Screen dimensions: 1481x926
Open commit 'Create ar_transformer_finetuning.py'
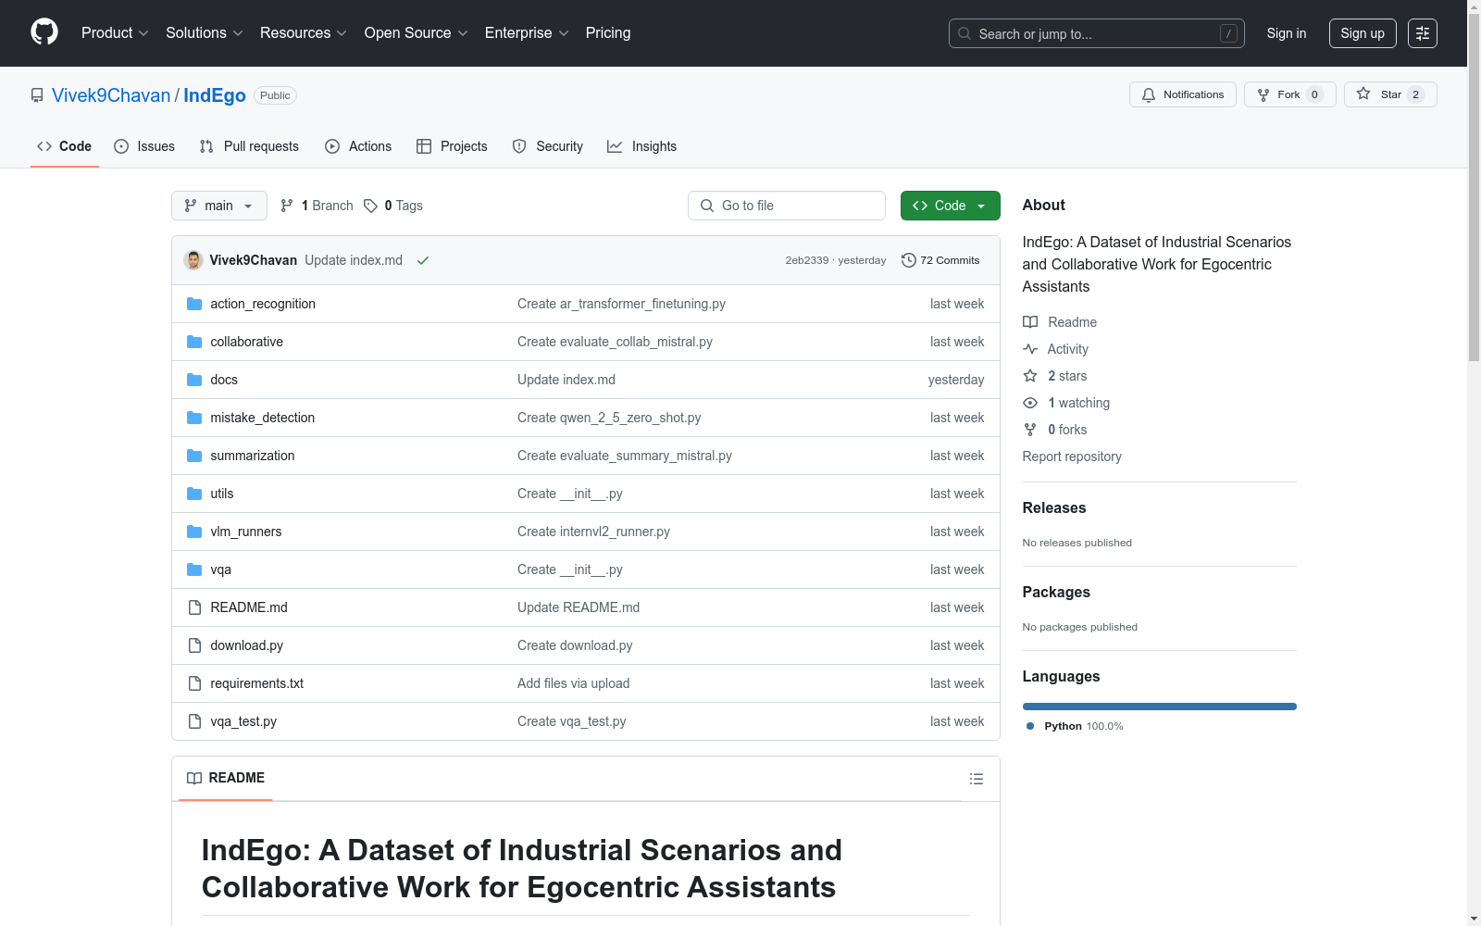[621, 304]
